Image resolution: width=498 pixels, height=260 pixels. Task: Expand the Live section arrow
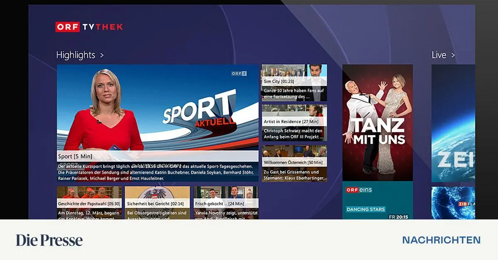pos(453,55)
